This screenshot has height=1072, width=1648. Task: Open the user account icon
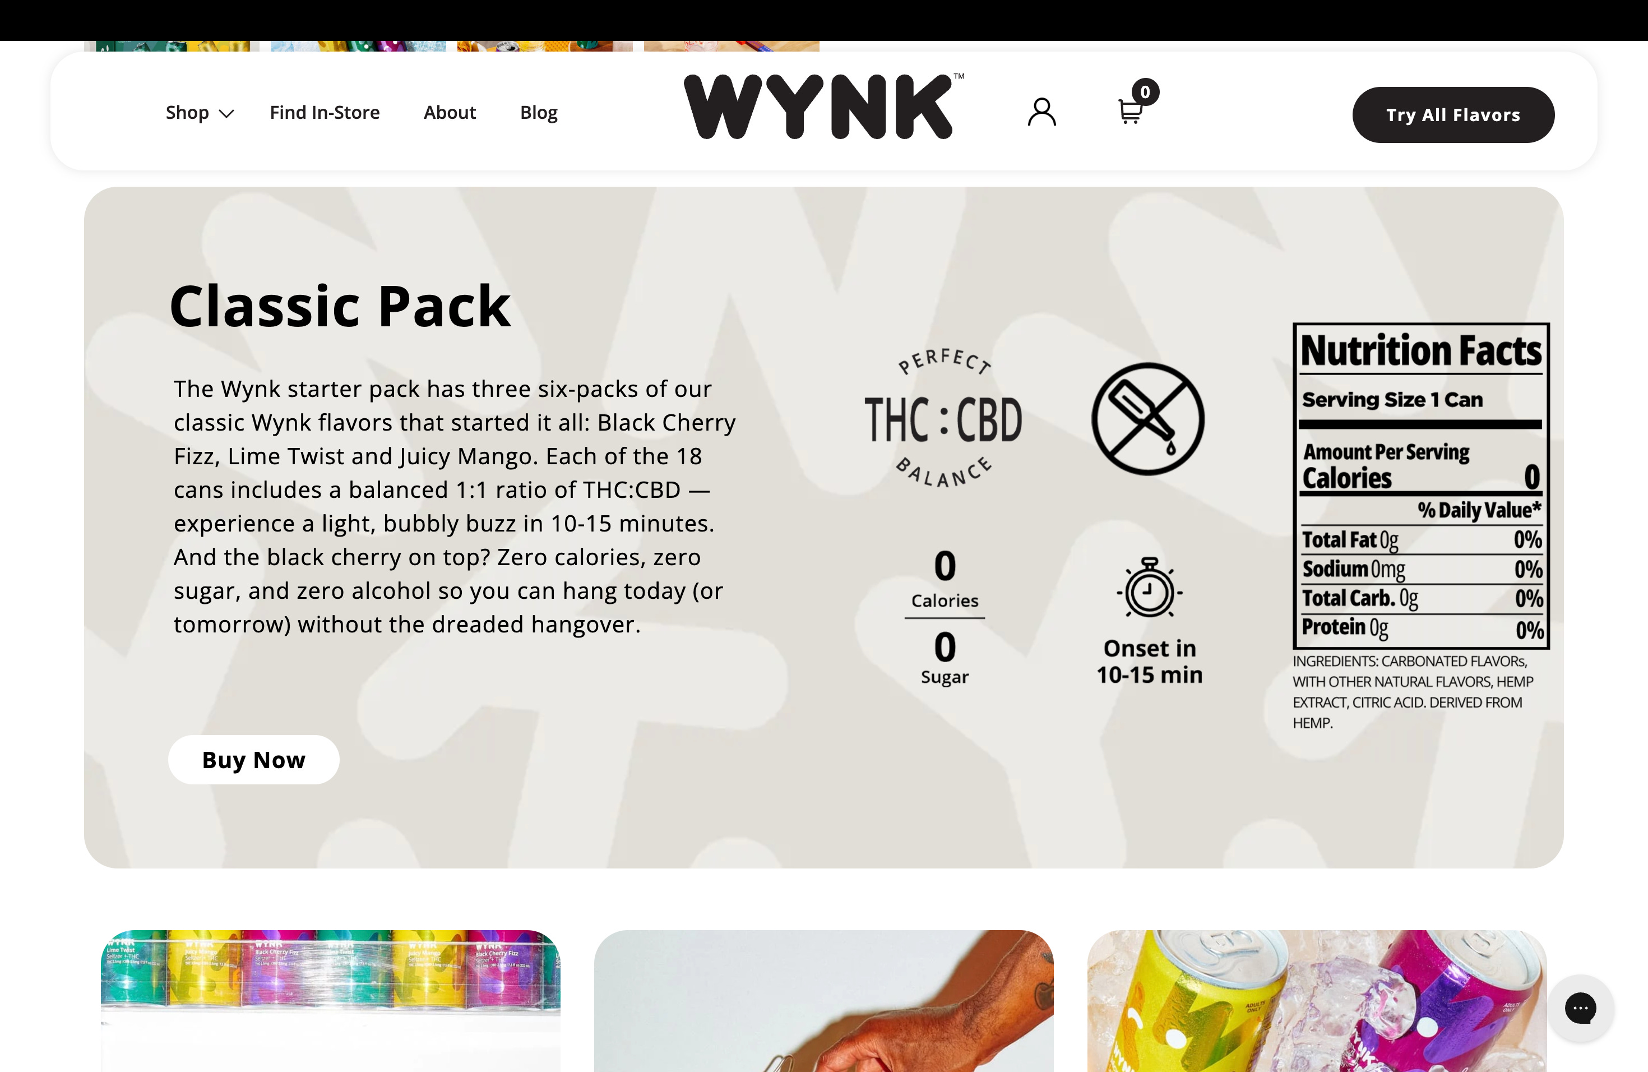point(1041,112)
